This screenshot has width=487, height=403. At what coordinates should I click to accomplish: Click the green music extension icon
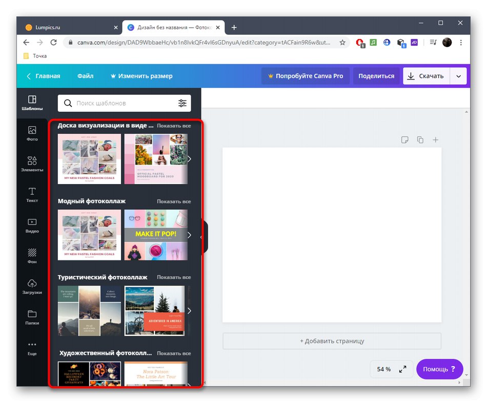click(373, 42)
